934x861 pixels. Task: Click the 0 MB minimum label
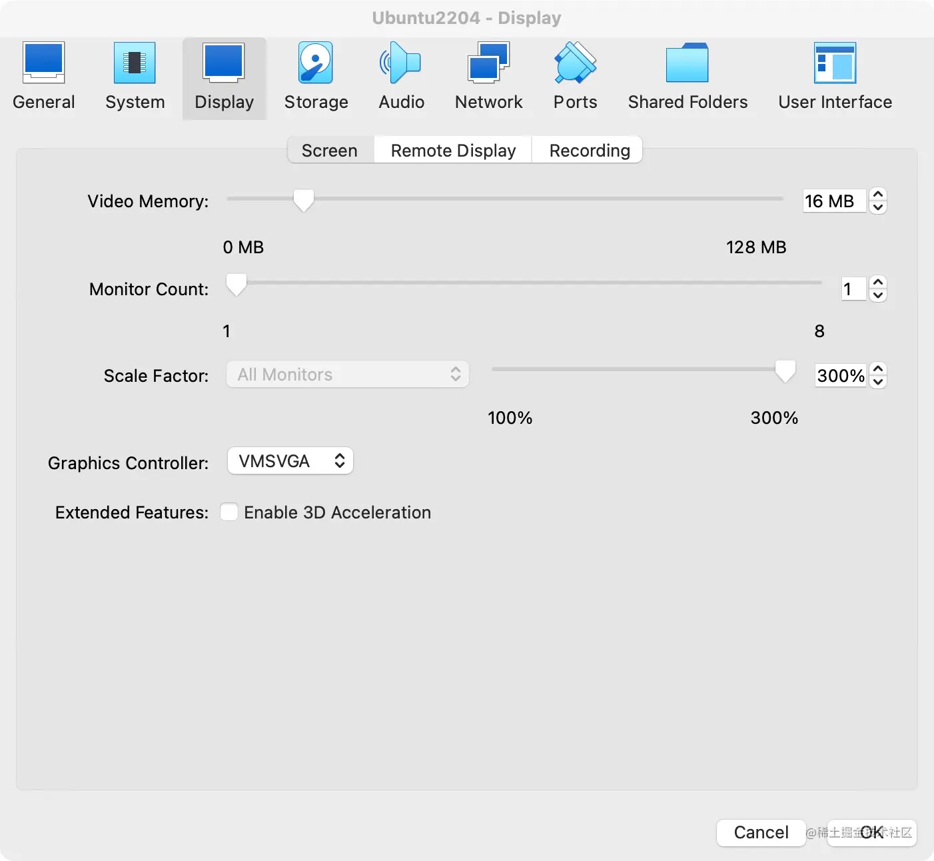[243, 247]
